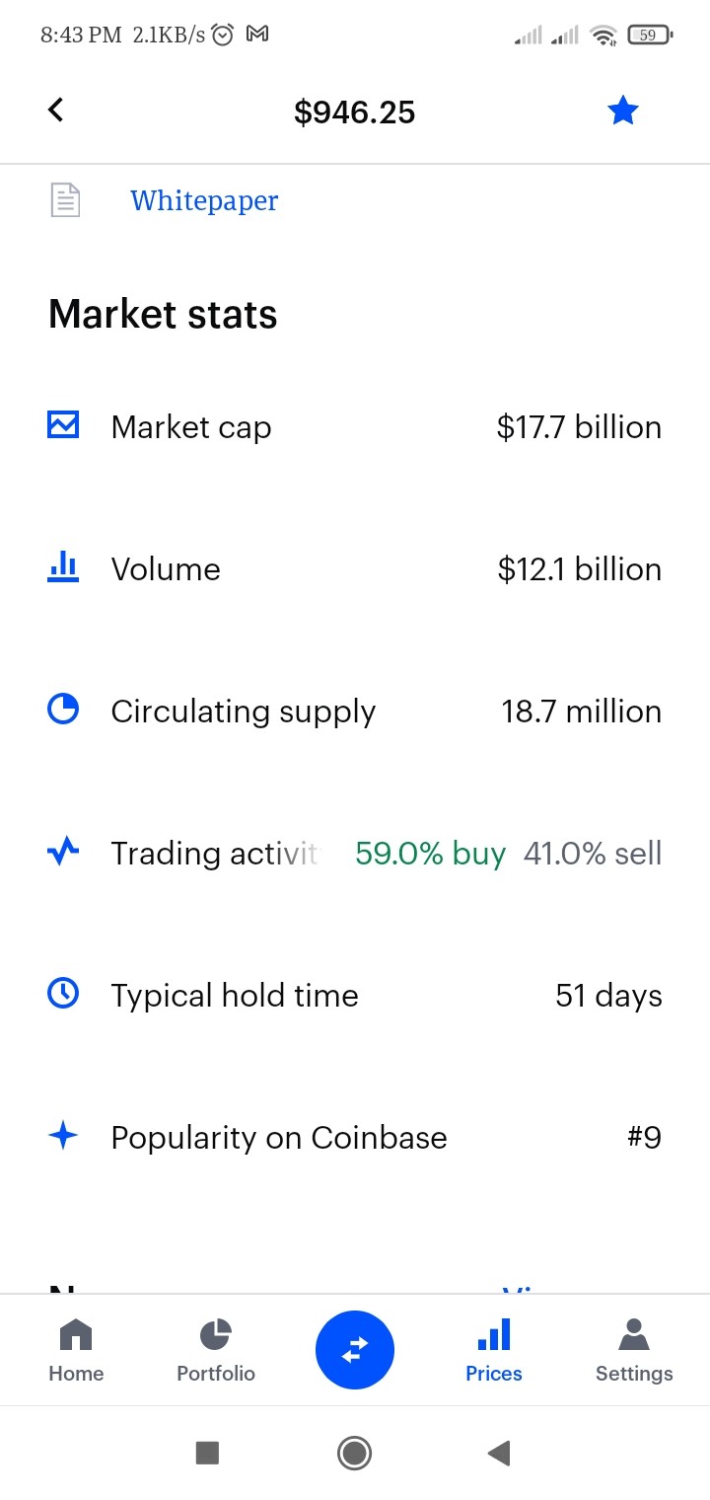Click the Whitepaper document icon

65,200
